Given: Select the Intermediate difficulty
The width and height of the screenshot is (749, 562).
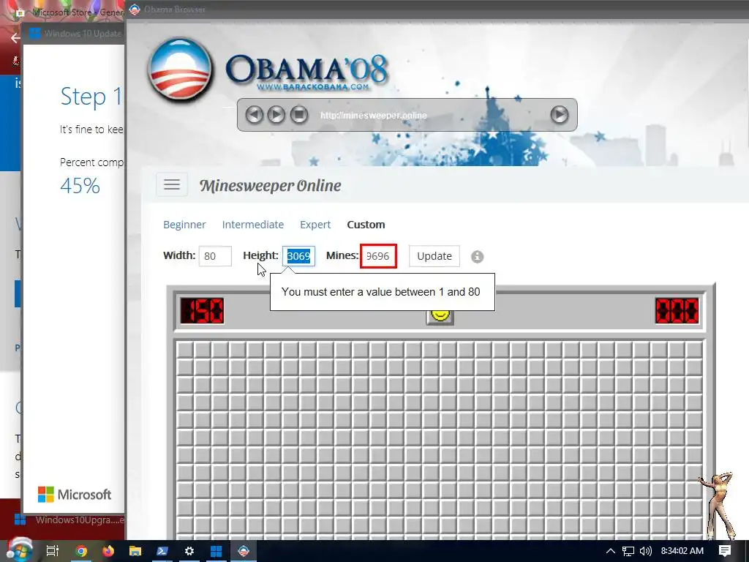Looking at the screenshot, I should tap(252, 225).
